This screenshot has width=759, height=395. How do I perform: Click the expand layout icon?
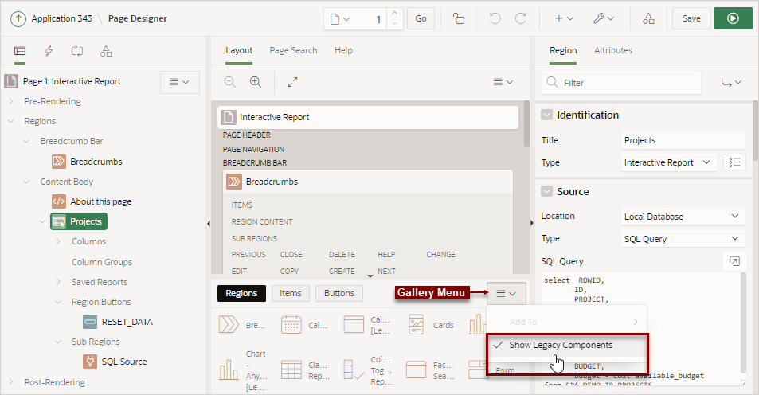292,82
